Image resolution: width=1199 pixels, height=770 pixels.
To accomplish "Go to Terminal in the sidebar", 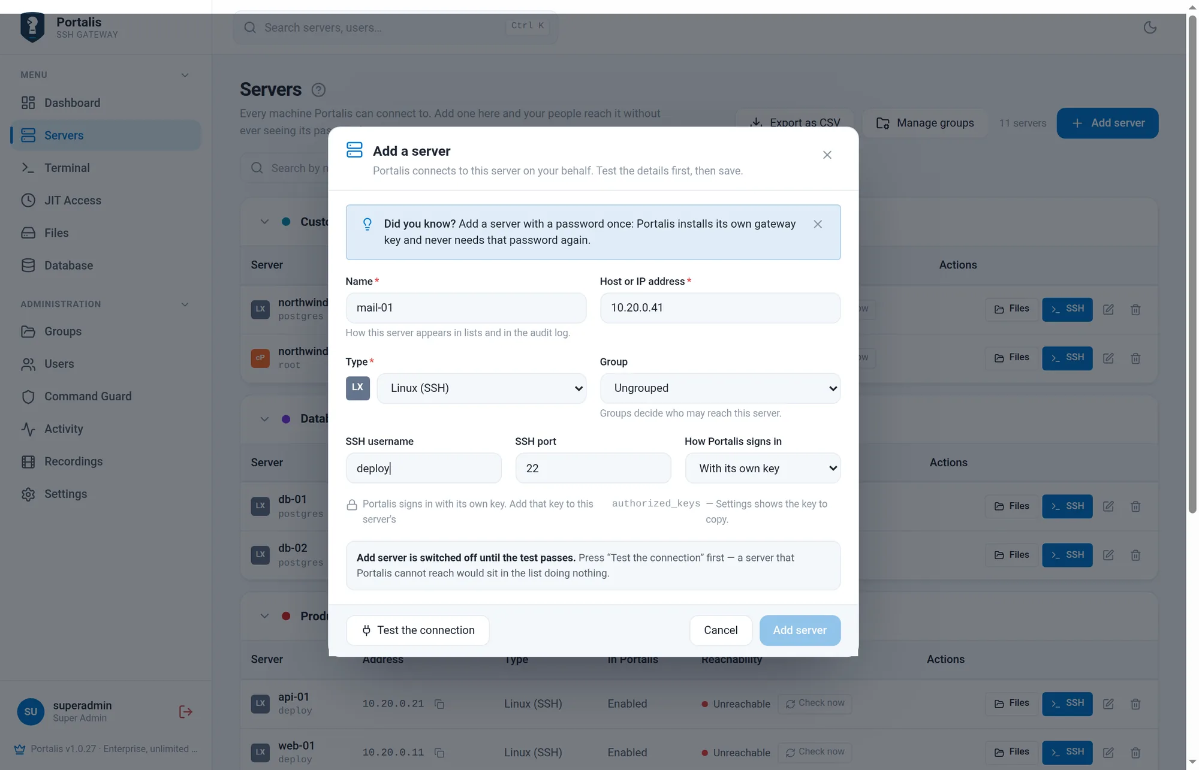I will (x=106, y=168).
